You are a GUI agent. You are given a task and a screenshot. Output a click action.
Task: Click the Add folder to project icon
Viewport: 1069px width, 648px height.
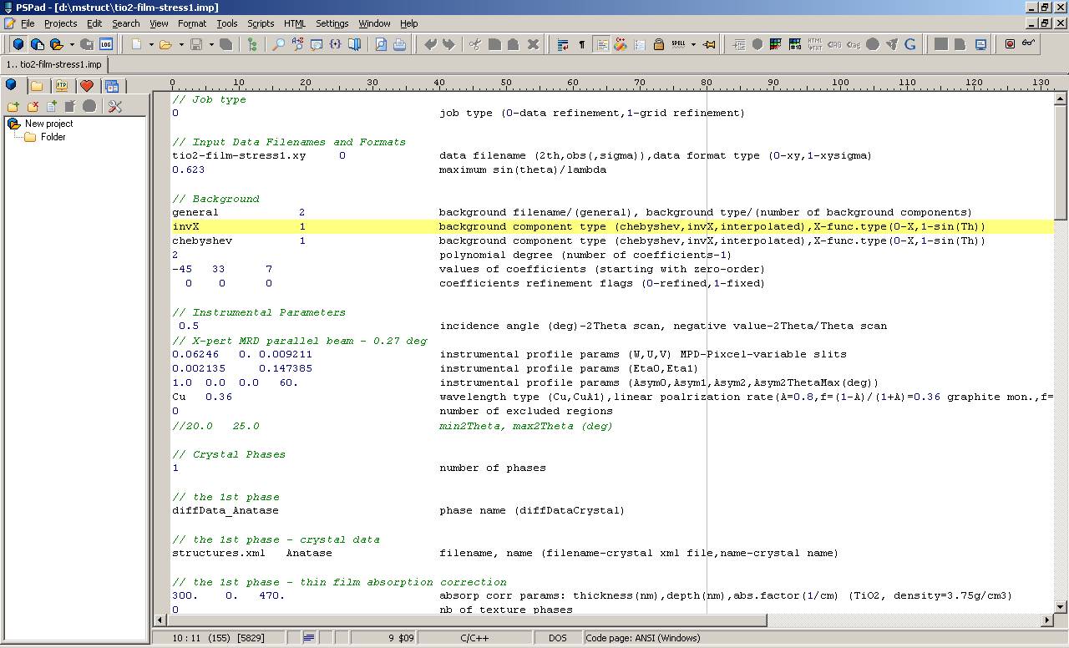[x=13, y=106]
